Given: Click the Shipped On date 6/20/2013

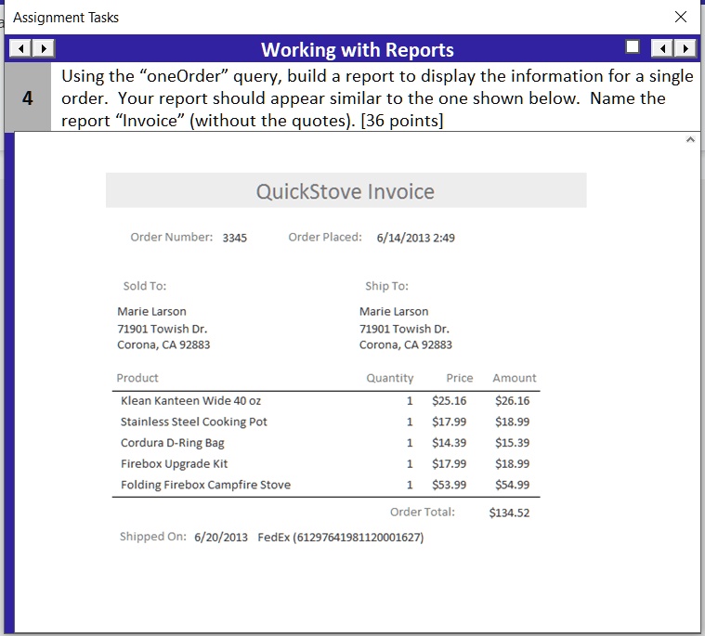Looking at the screenshot, I should coord(221,537).
